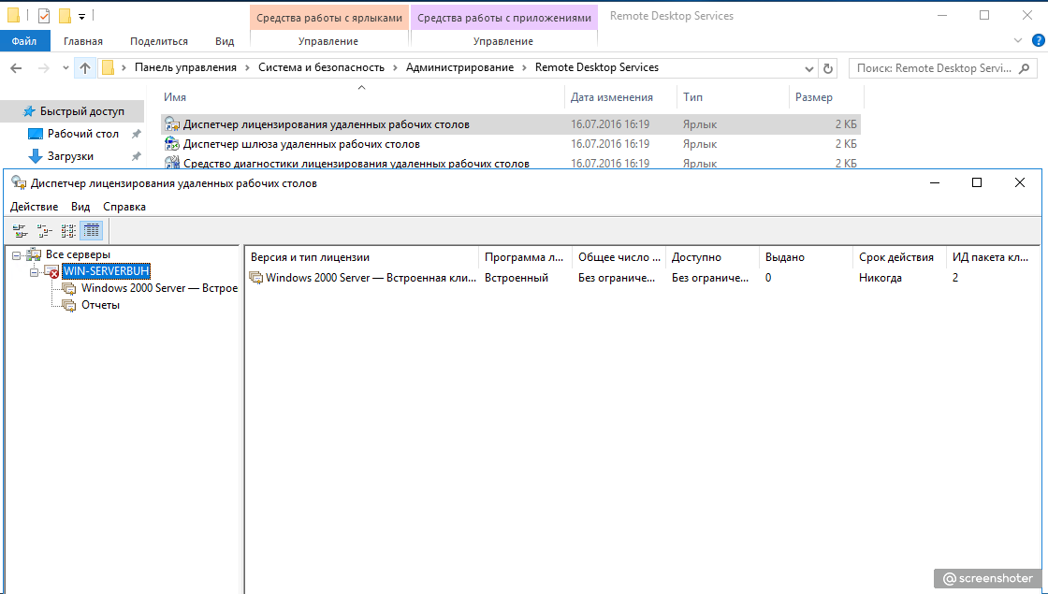The image size is (1048, 594).
Task: Navigate to Администрирование breadcrumb
Action: (x=459, y=67)
